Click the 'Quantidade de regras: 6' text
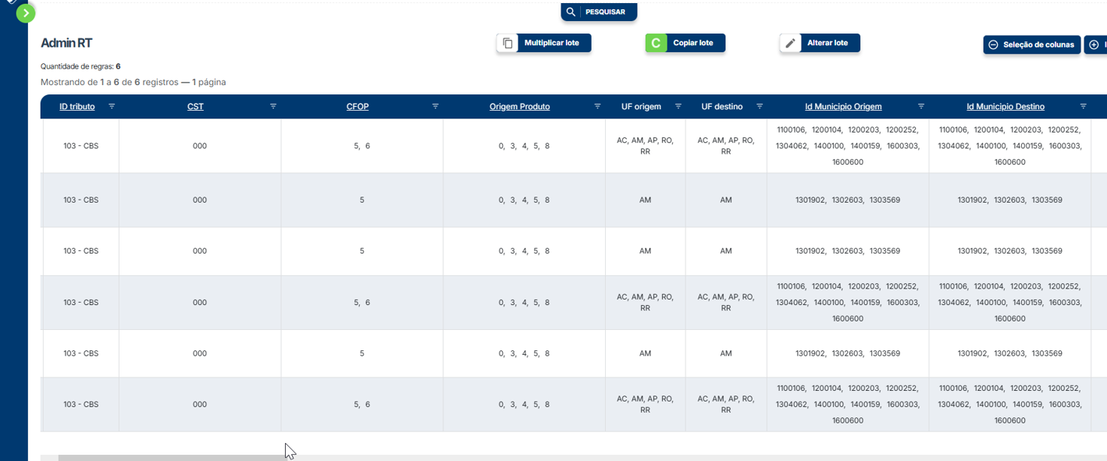Screen dimensions: 1107x461 click(80, 66)
